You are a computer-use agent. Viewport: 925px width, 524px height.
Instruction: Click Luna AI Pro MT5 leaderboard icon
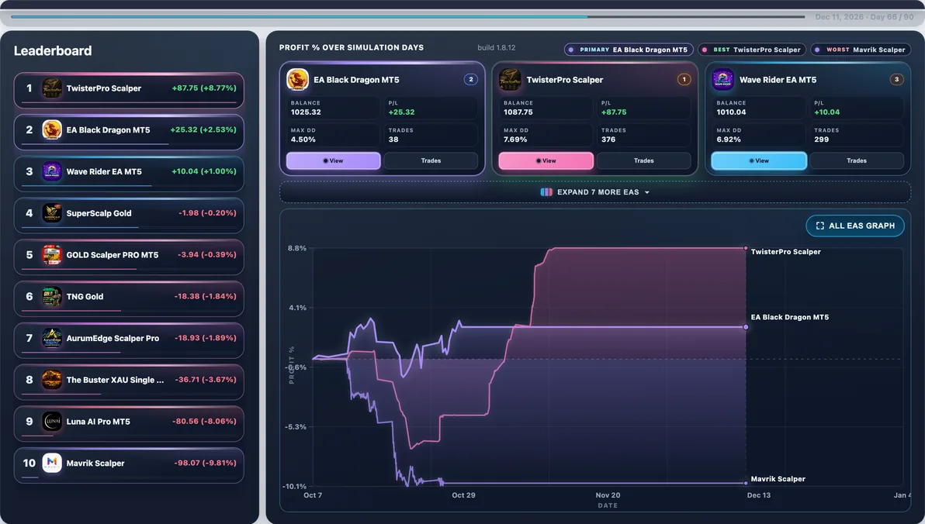(x=52, y=422)
